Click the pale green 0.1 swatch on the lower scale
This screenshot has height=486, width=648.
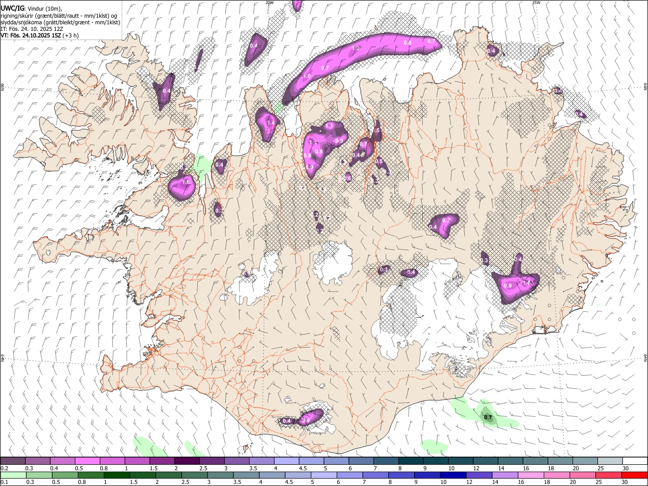tap(13, 475)
